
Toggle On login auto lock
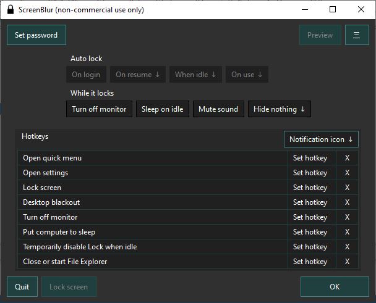86,75
